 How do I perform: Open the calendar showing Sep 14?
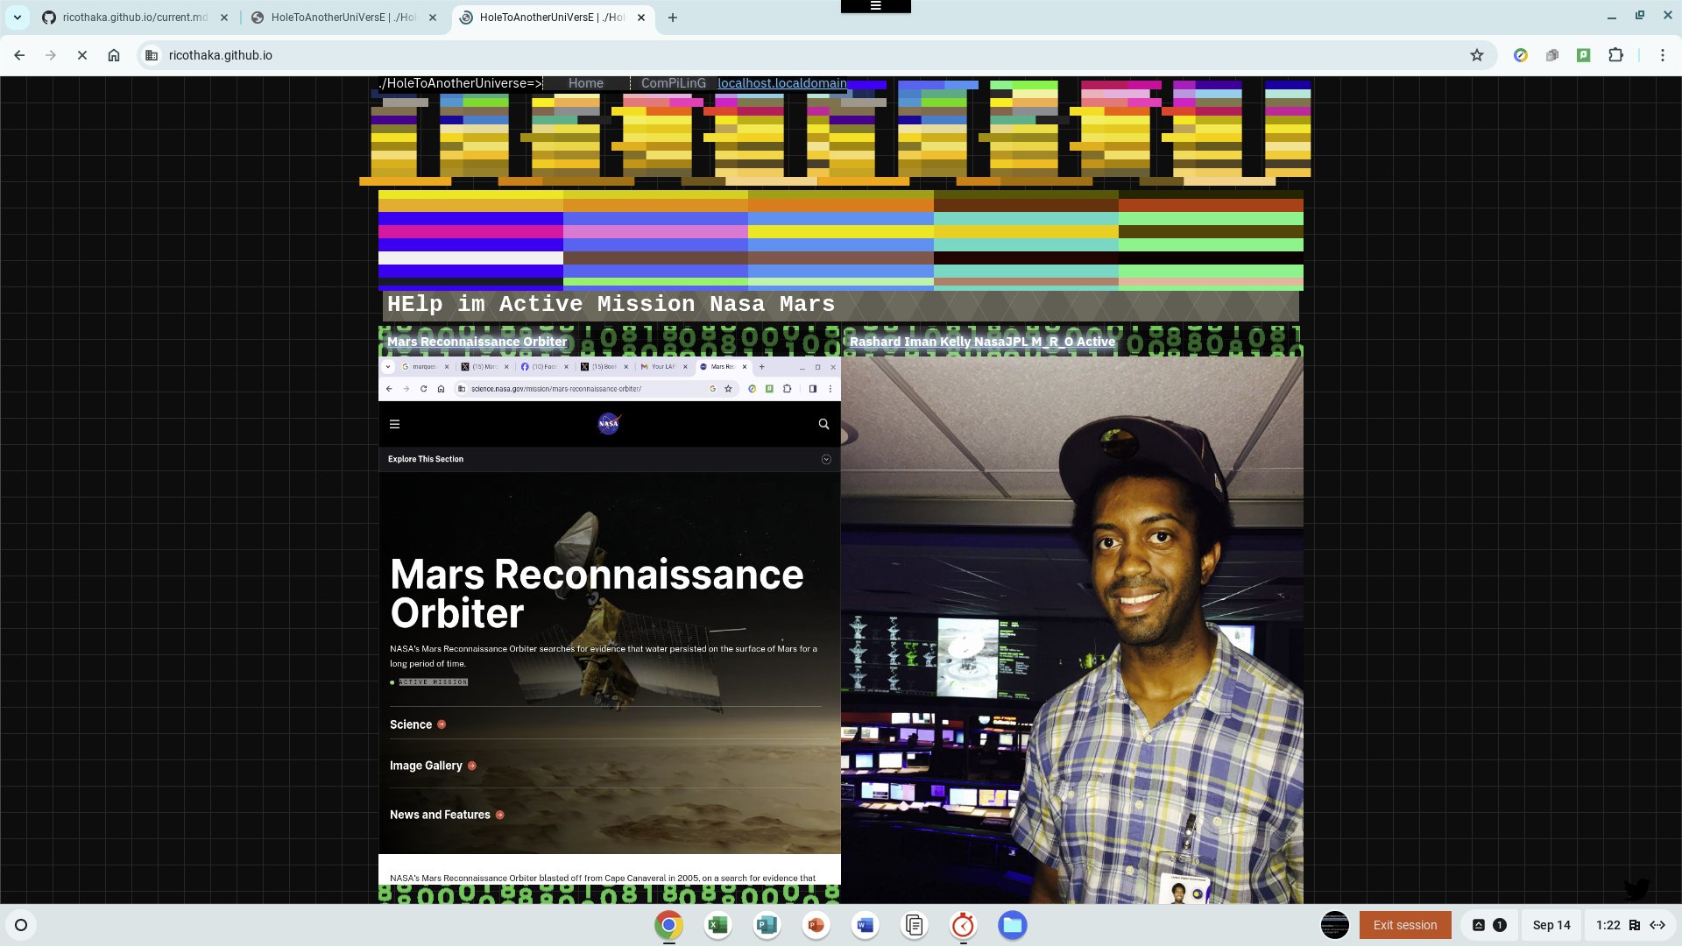tap(1551, 925)
